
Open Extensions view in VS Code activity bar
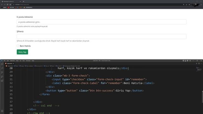point(2,81)
